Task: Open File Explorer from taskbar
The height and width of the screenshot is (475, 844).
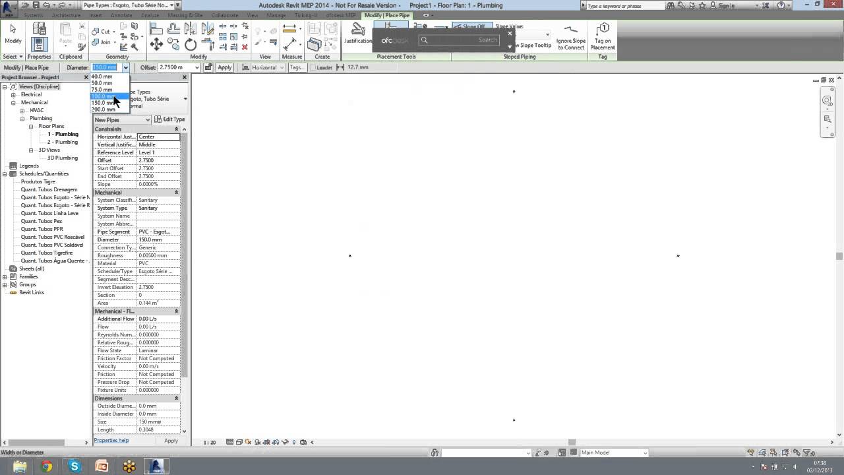Action: (19, 466)
